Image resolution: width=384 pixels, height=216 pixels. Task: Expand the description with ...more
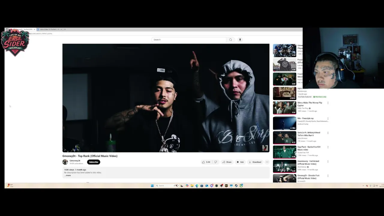pos(68,175)
